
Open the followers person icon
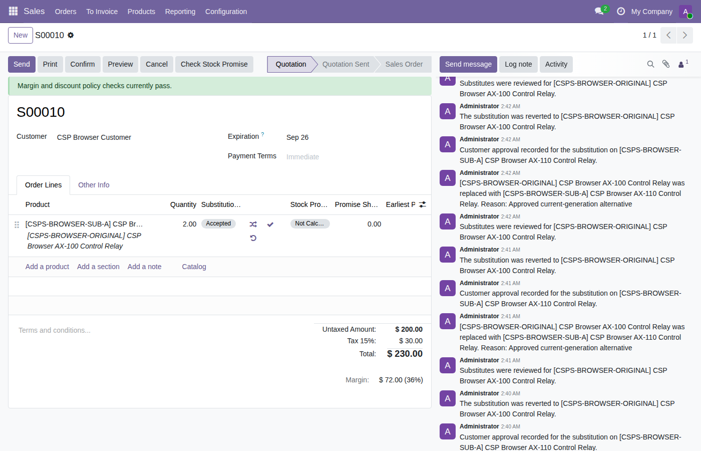point(683,64)
